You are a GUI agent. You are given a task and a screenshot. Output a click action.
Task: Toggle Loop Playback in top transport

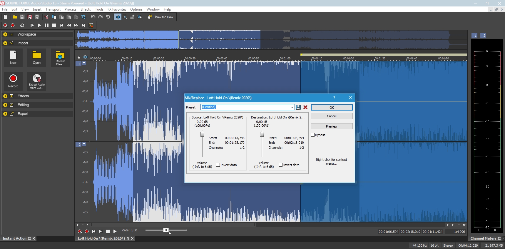[x=22, y=25]
